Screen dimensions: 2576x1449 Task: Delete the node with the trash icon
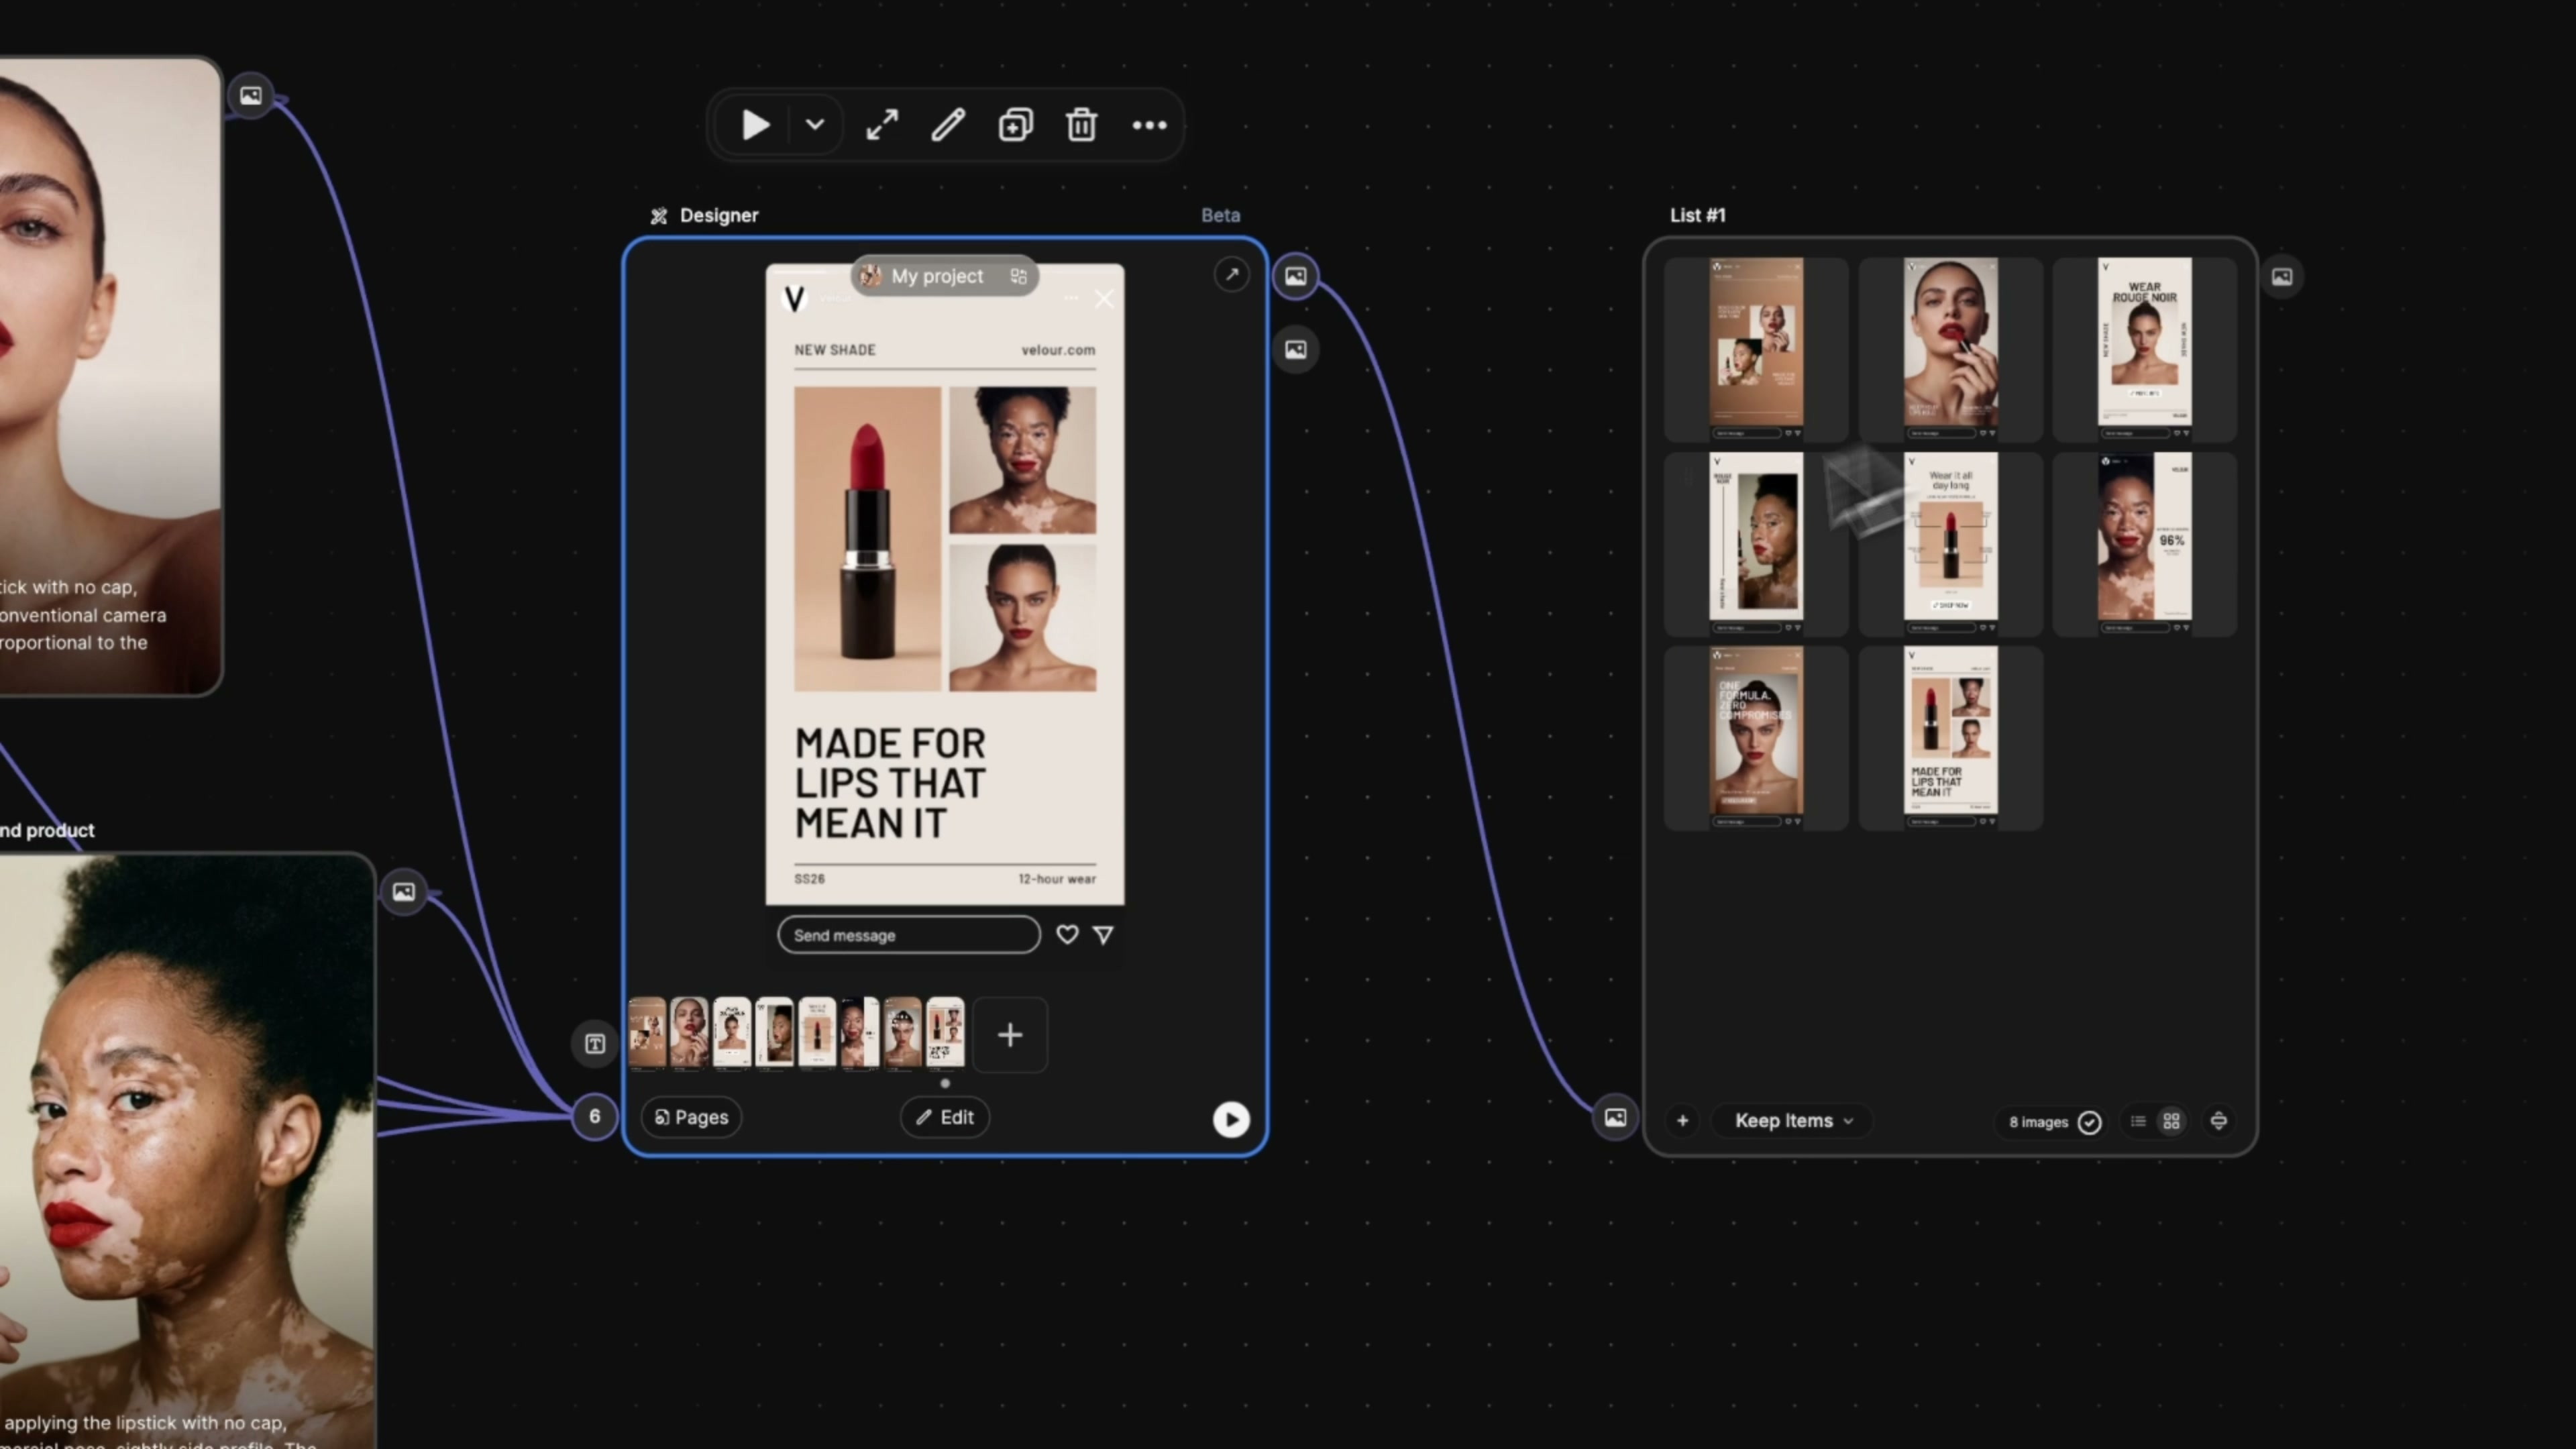tap(1081, 125)
